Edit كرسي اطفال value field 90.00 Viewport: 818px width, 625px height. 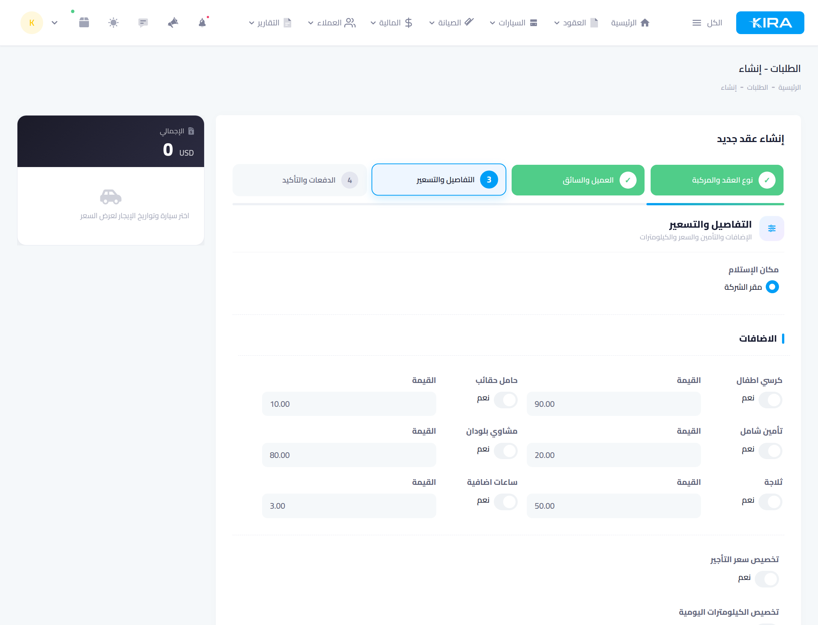[x=613, y=404]
